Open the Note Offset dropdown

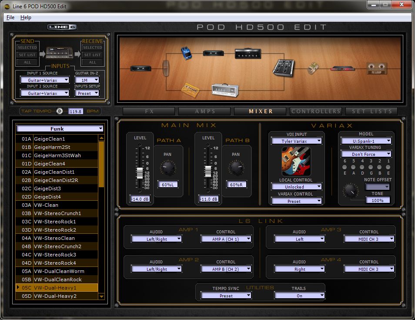coord(378,187)
